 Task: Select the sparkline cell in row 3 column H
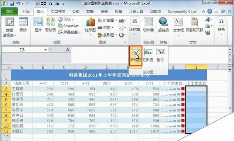[173, 89]
